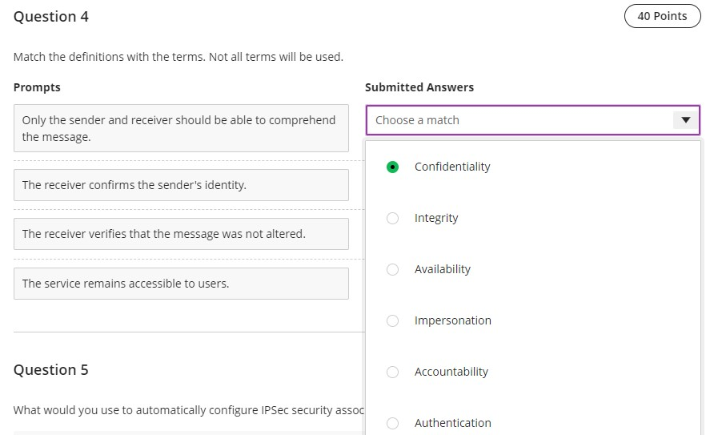This screenshot has height=435, width=714.
Task: Select the Confidentiality radio button
Action: tap(392, 167)
